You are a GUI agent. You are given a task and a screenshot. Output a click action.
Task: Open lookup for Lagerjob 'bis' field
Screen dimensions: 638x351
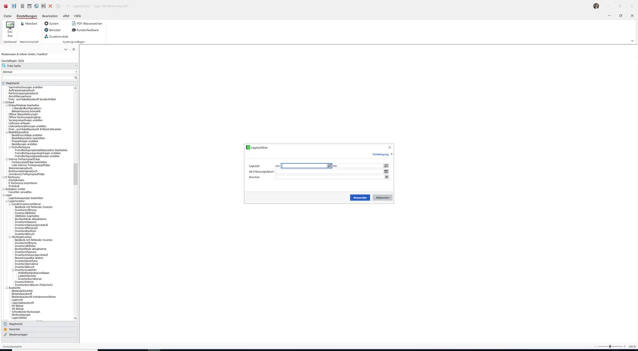point(386,166)
